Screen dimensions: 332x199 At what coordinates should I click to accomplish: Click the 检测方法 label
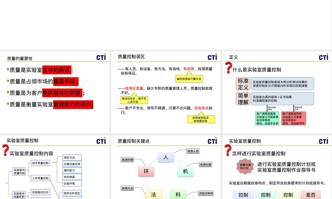127,188
